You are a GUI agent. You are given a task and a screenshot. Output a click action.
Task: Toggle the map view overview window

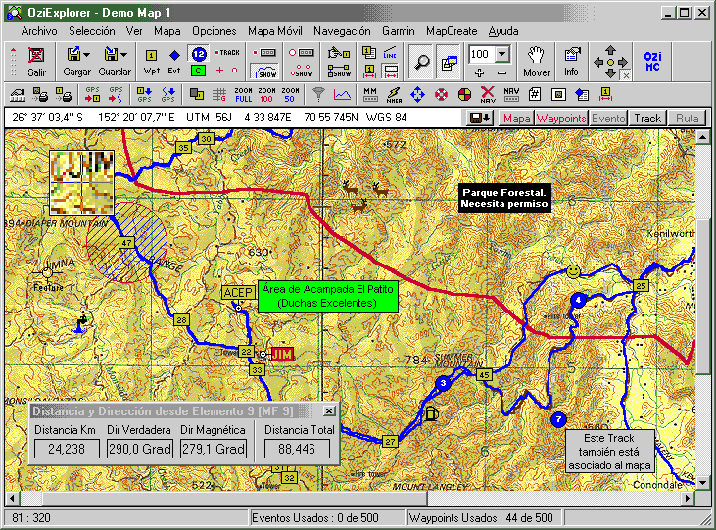tap(449, 62)
